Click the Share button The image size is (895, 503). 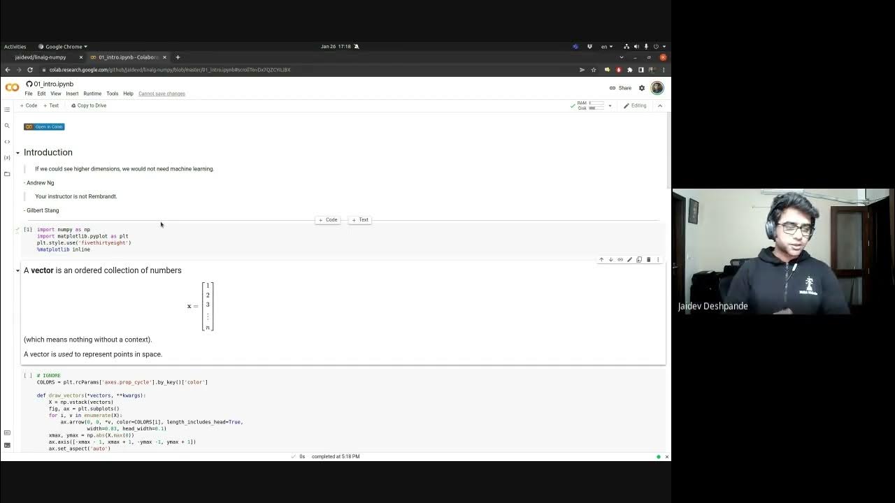coord(620,88)
